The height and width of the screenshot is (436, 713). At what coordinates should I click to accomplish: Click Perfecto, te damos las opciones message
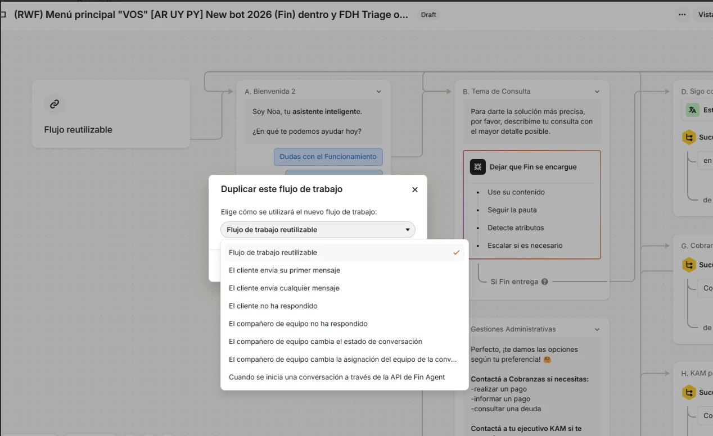(524, 355)
